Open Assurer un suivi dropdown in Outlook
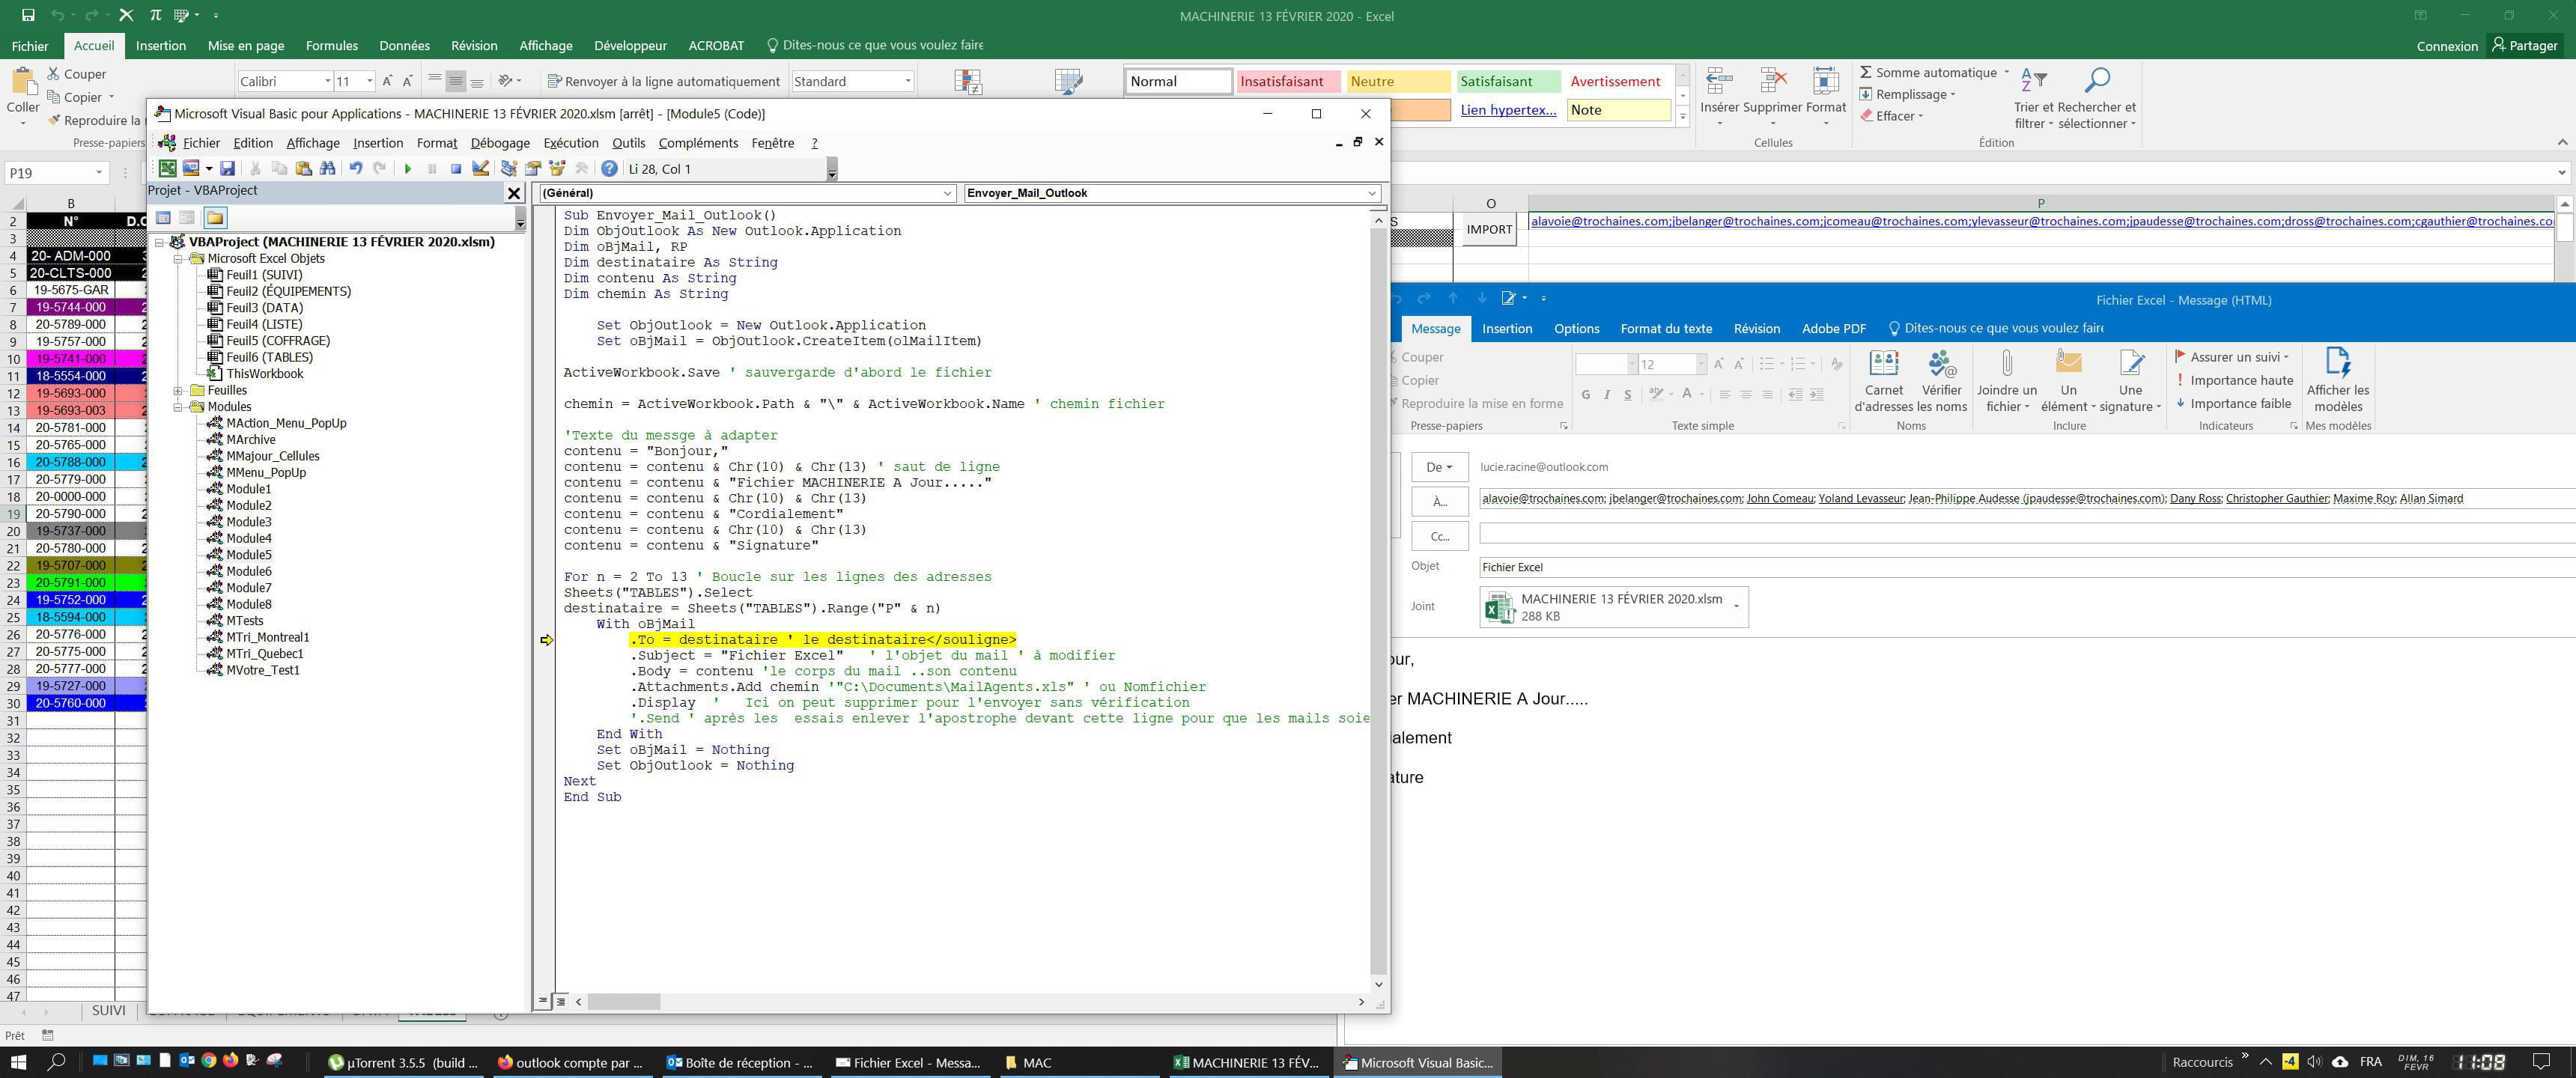The image size is (2576, 1078). [2232, 356]
